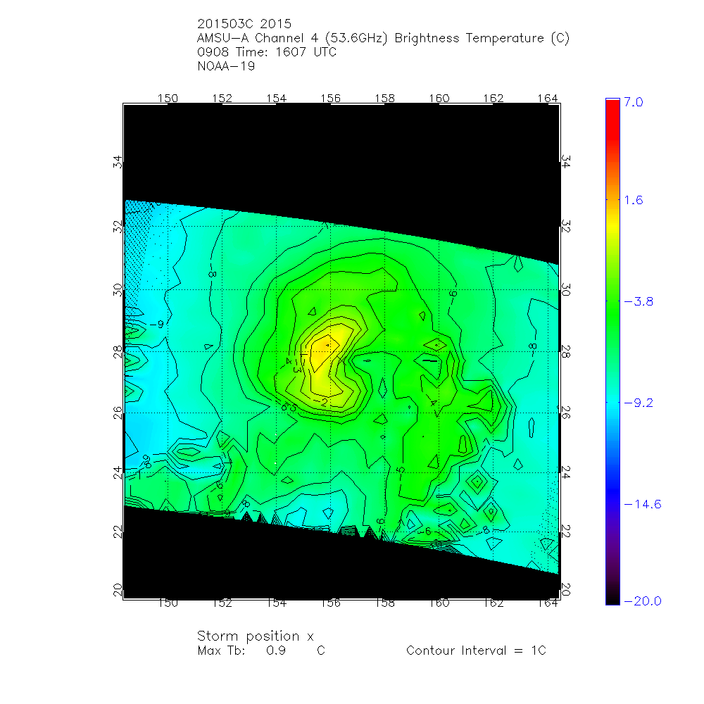
Task: Select latitude label "32" on the left axis
Action: point(117,227)
